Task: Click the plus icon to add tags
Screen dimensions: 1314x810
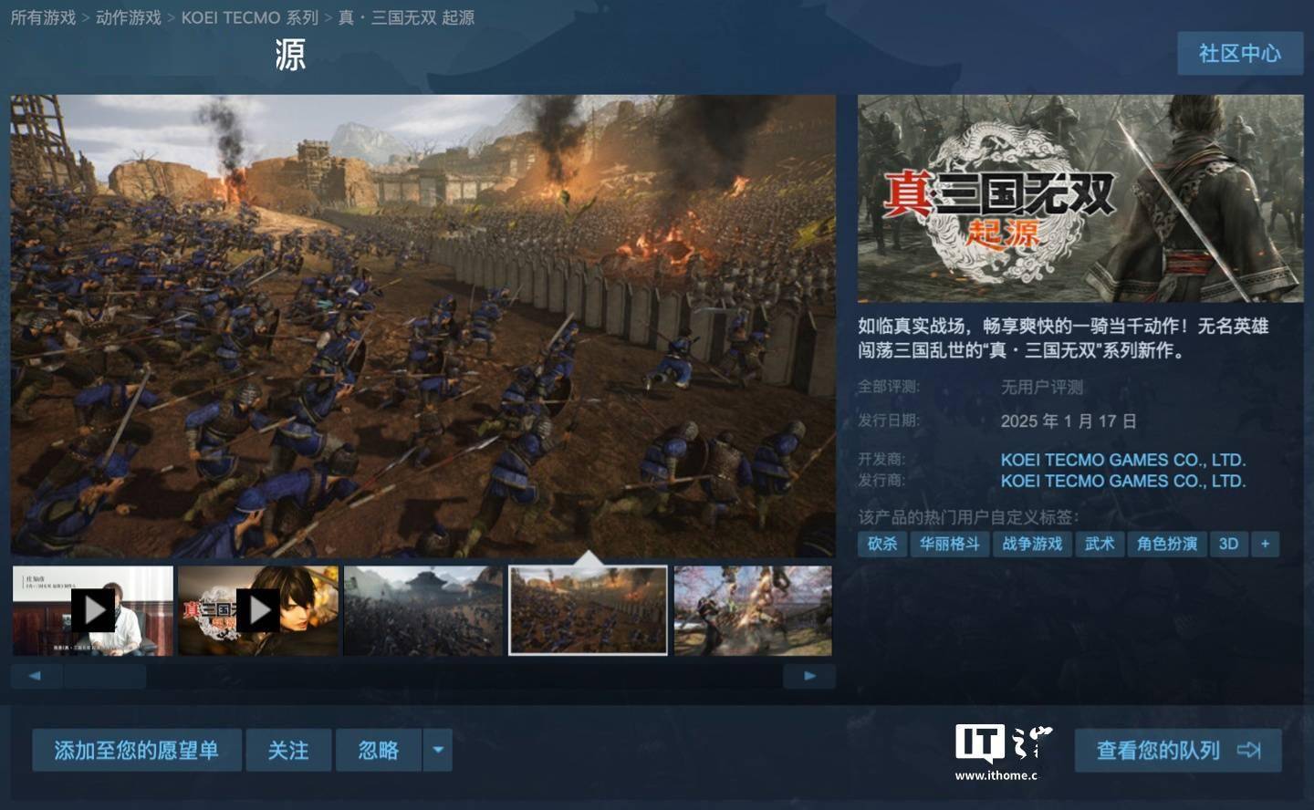Action: 1265,544
